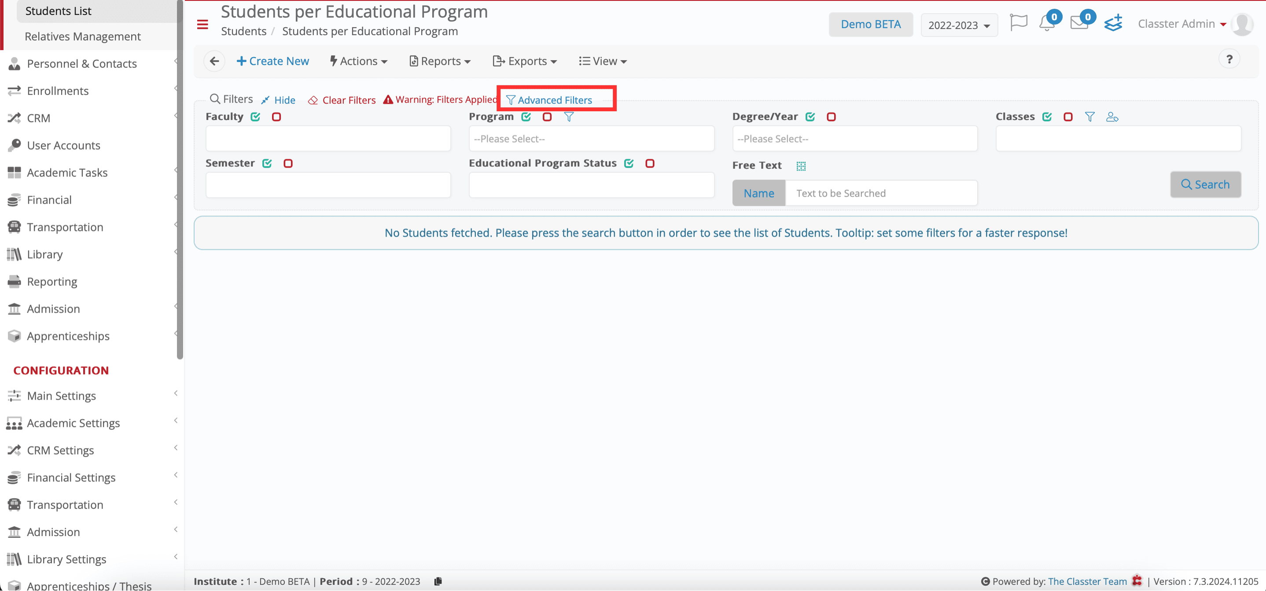Open the bell notifications icon
Image resolution: width=1266 pixels, height=591 pixels.
click(1046, 22)
